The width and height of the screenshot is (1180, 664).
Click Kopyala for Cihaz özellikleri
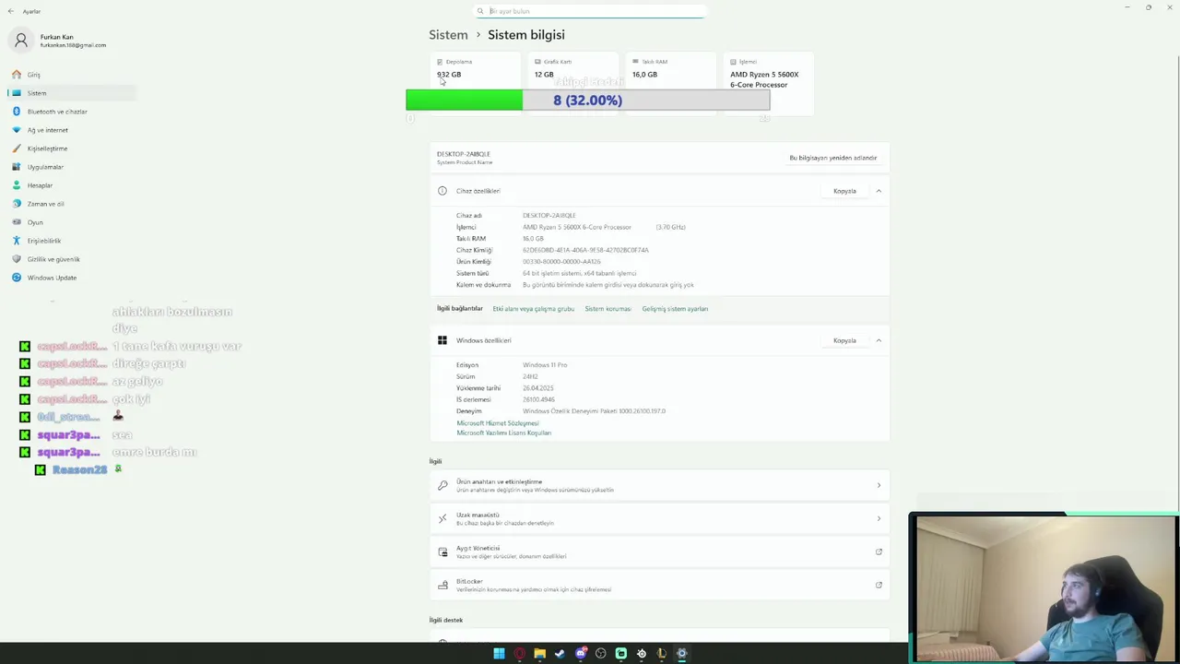coord(844,191)
